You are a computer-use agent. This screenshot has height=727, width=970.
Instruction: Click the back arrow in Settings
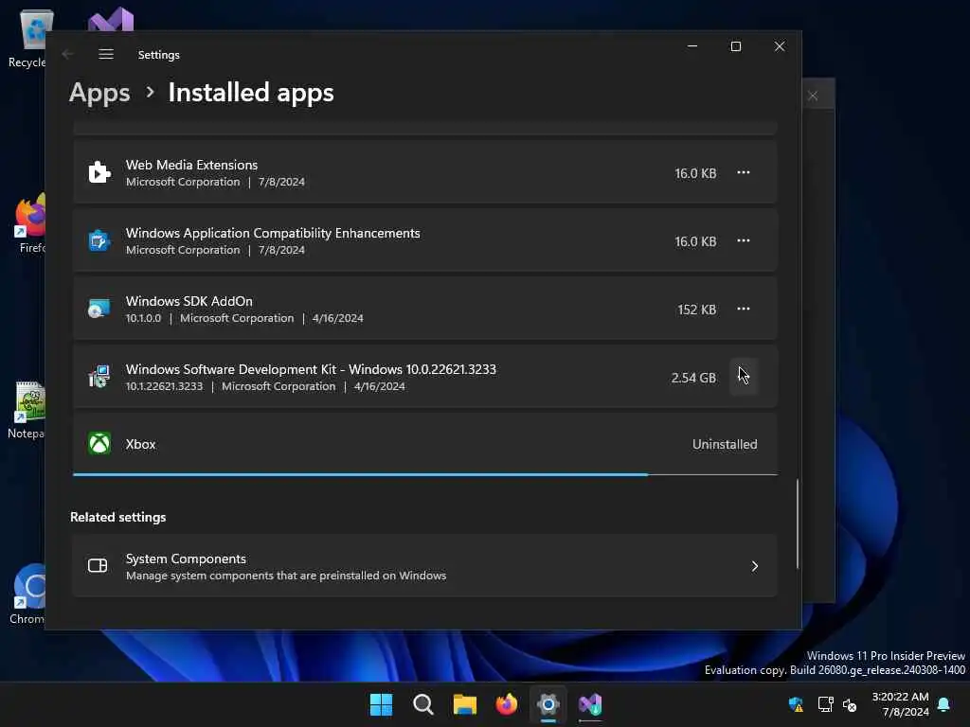(68, 54)
